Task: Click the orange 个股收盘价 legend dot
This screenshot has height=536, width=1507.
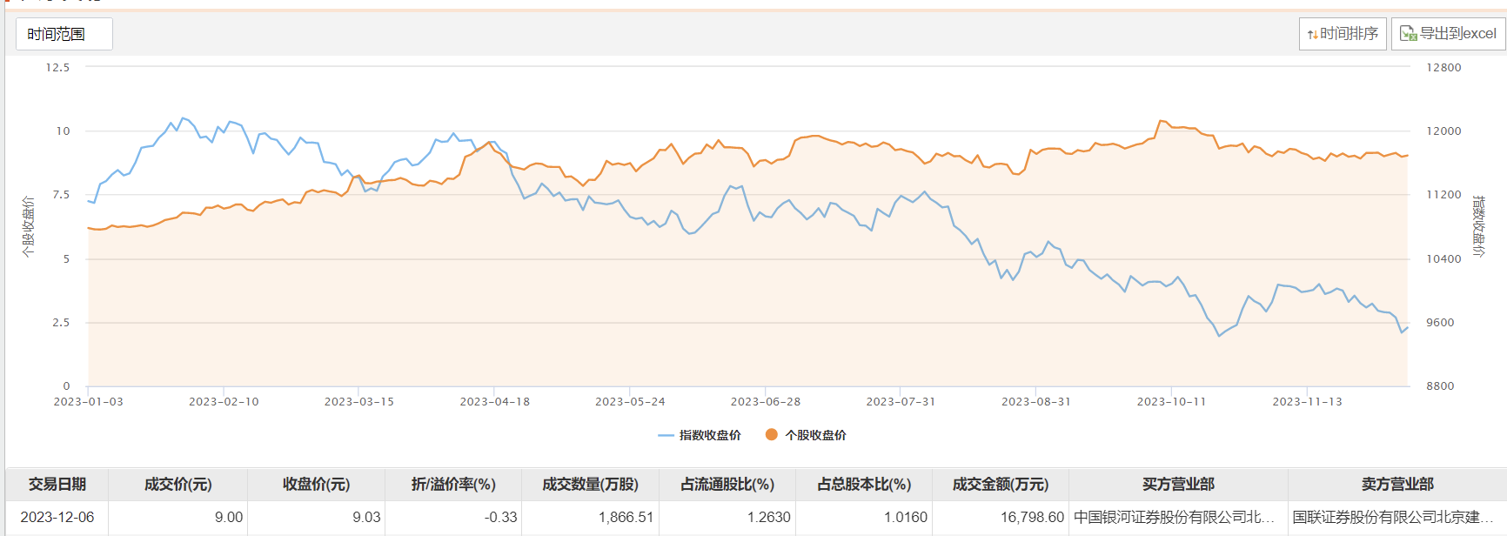Action: pos(771,434)
